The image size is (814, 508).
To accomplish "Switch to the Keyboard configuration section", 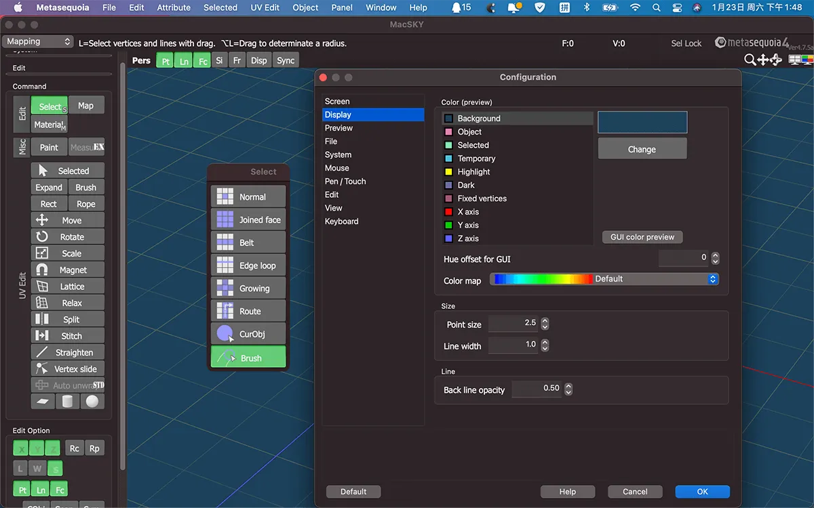I will pyautogui.click(x=341, y=221).
